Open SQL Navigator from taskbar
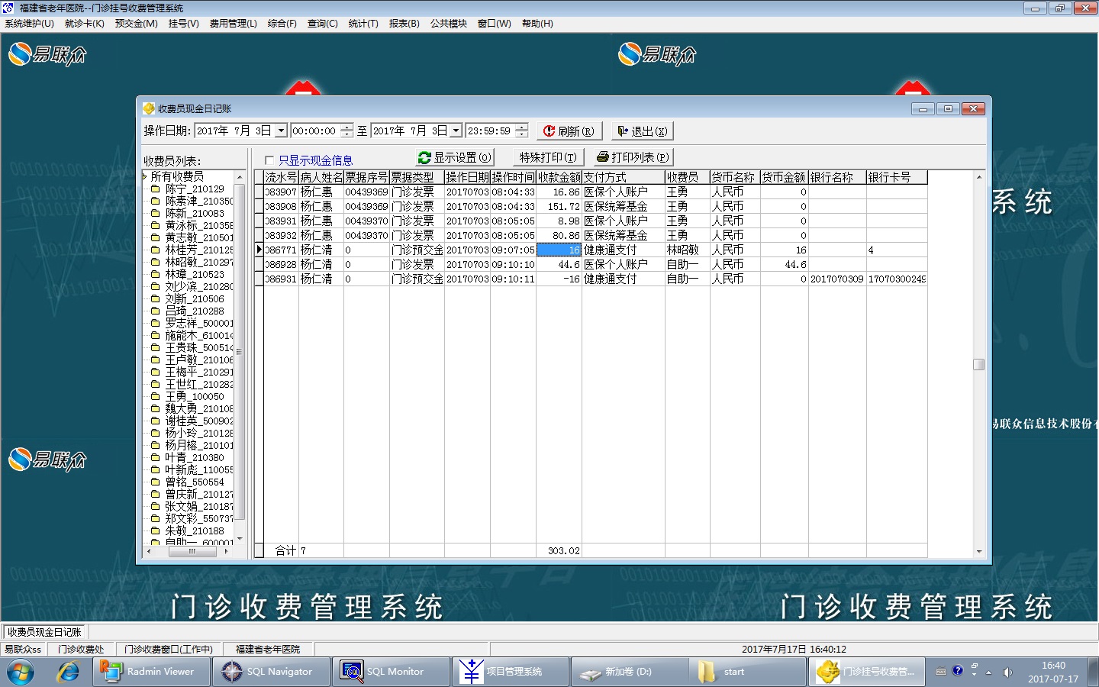1099x687 pixels. pos(270,672)
